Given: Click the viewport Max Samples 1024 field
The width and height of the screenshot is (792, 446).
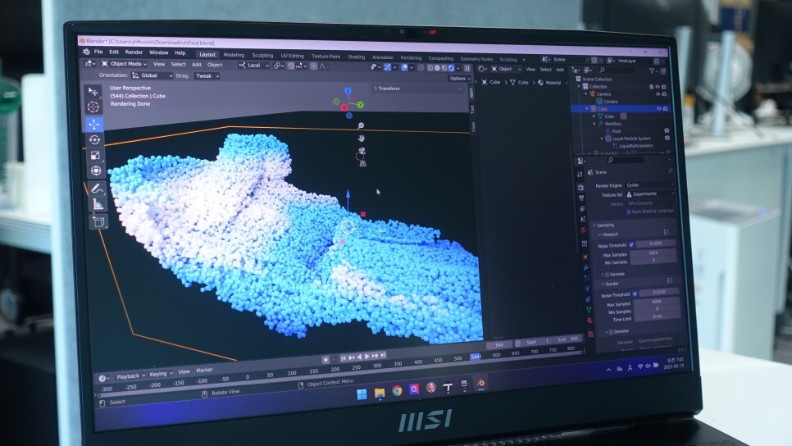Looking at the screenshot, I should (x=653, y=253).
